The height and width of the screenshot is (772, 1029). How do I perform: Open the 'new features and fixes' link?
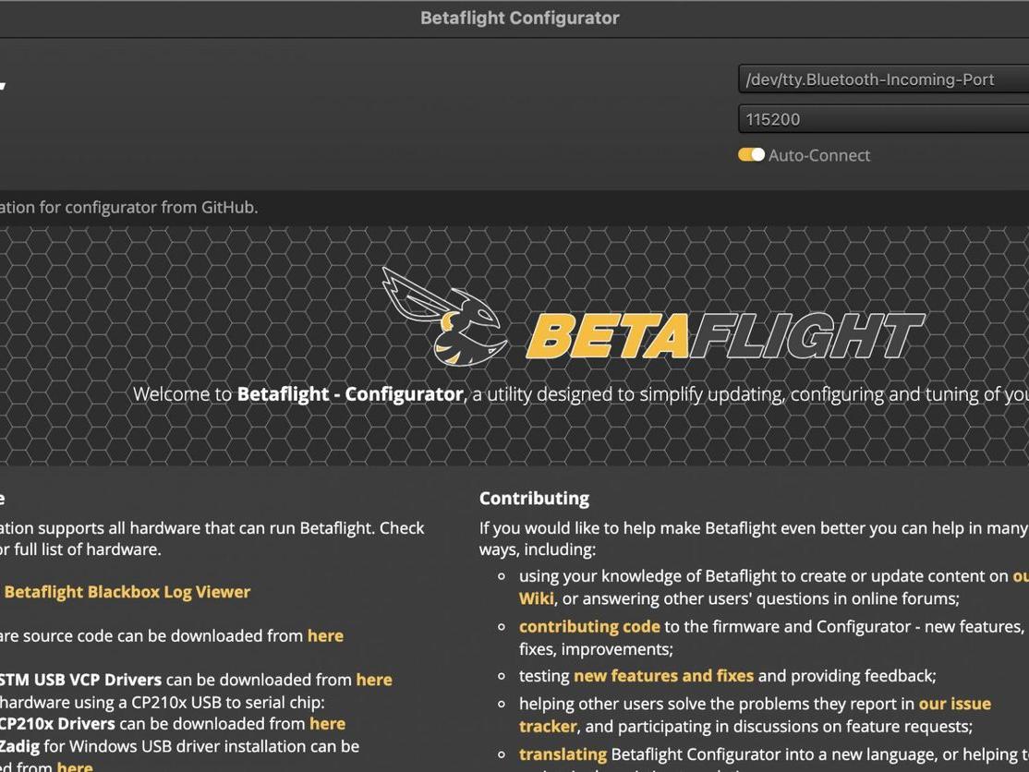pyautogui.click(x=663, y=676)
